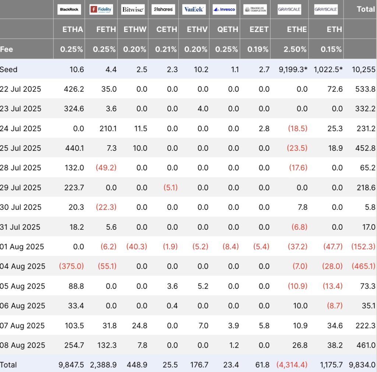Click the Seed row label
The image size is (377, 372).
click(9, 69)
